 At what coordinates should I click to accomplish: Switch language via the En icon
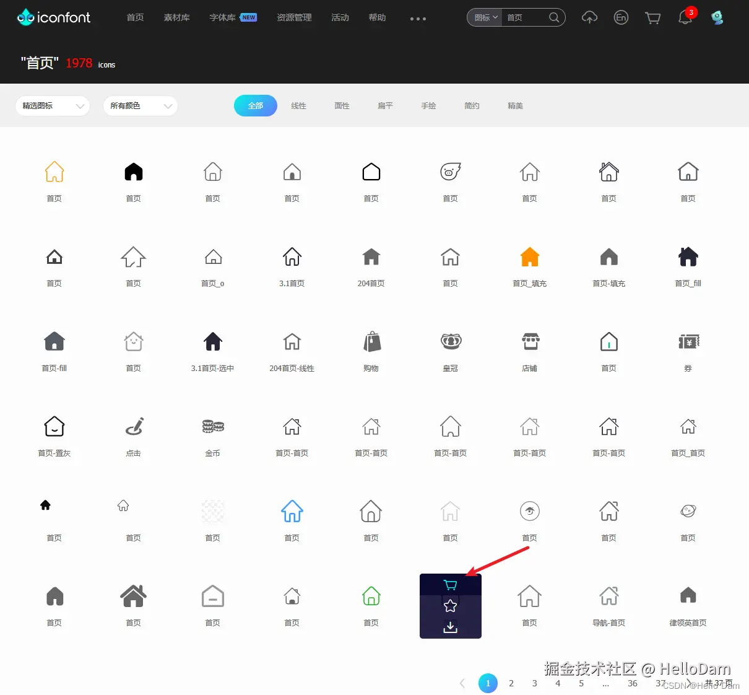pos(621,18)
